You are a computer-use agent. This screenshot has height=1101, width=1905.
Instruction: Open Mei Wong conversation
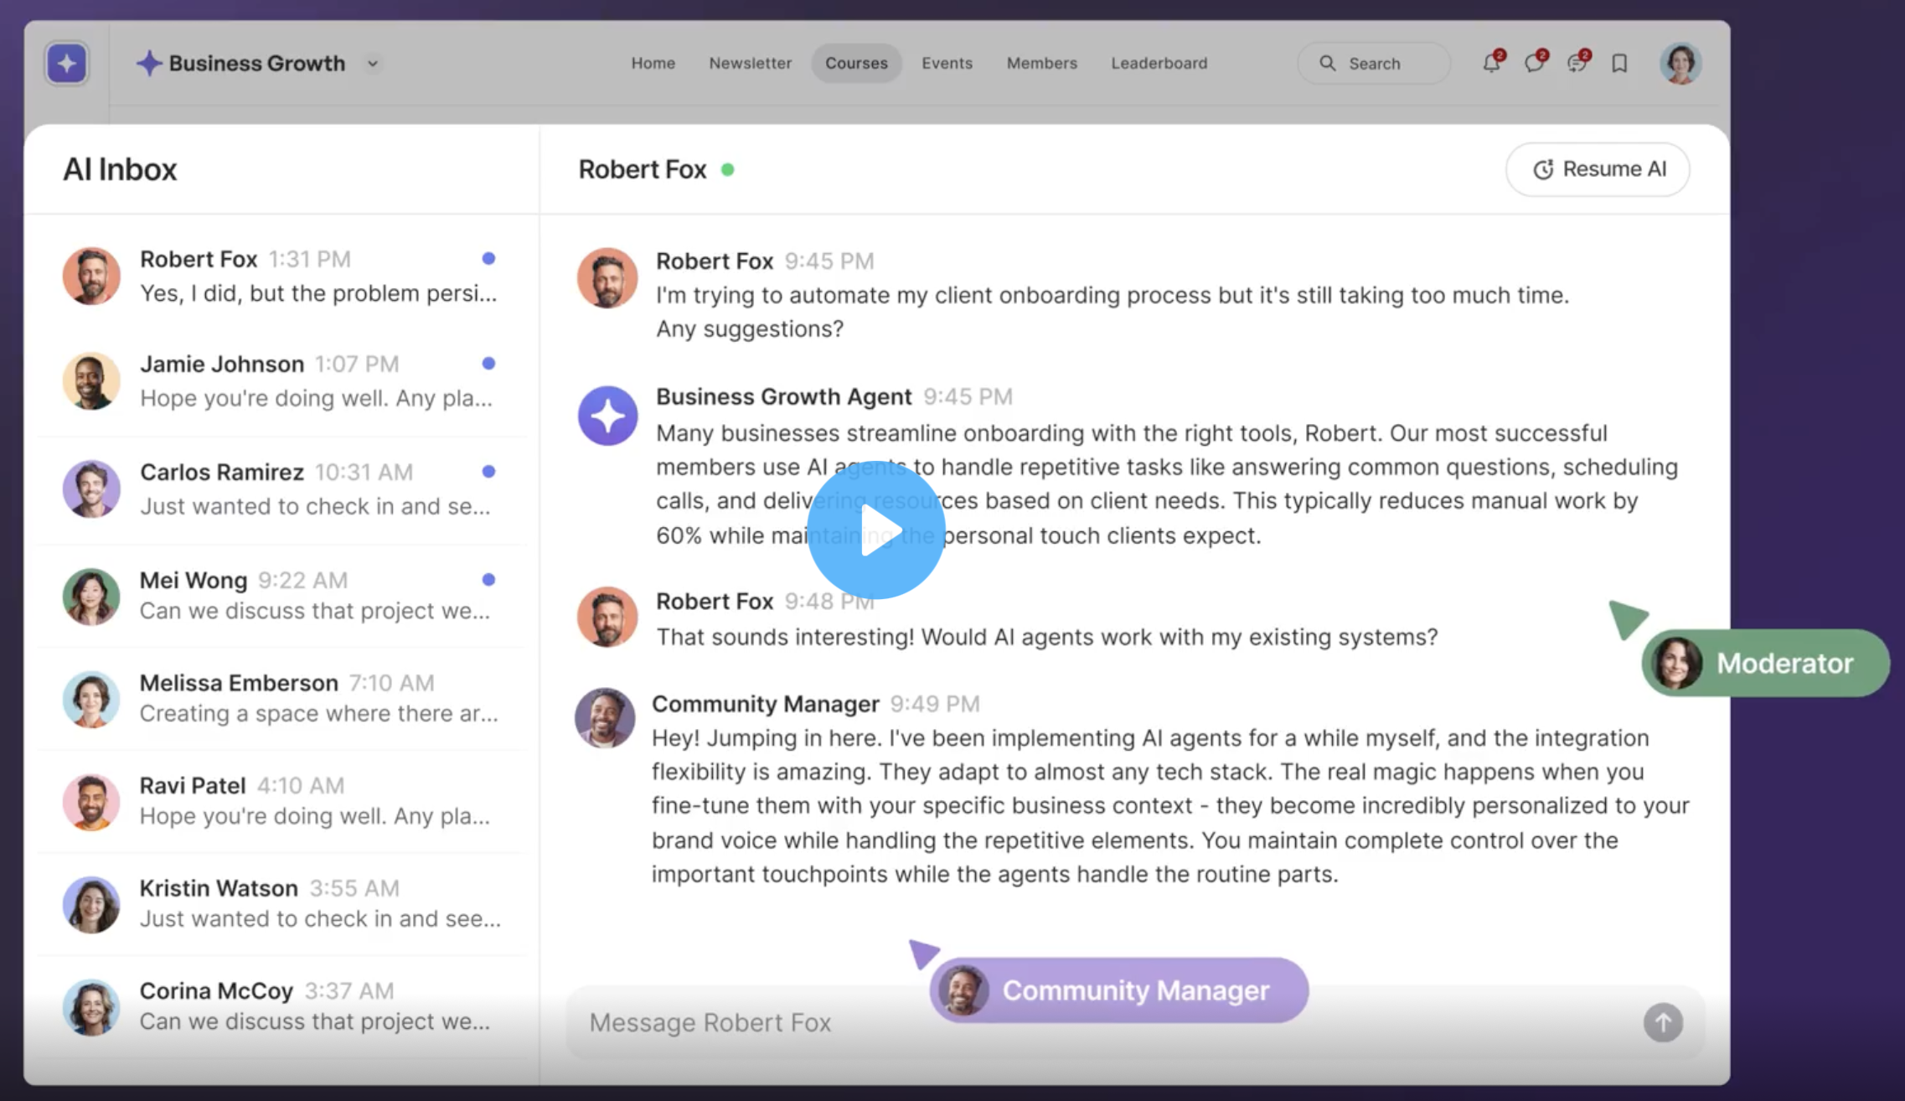pos(281,596)
